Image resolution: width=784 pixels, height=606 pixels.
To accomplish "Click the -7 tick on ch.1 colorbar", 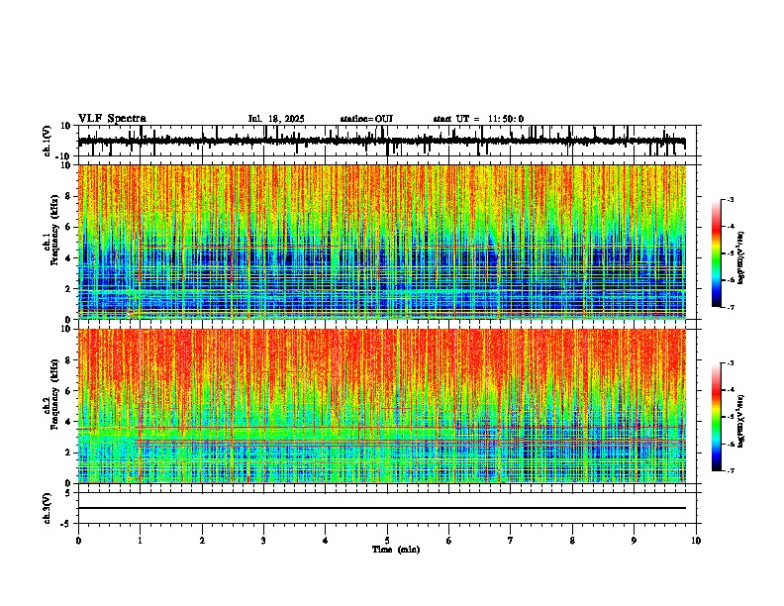I will click(730, 307).
